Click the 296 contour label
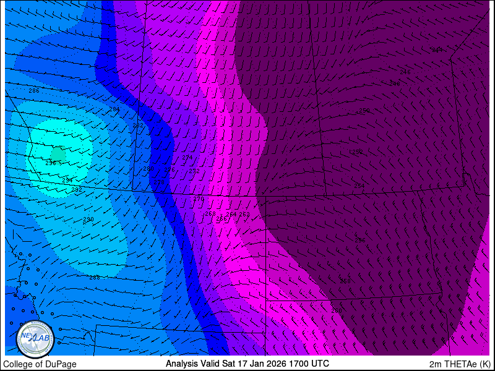 point(51,163)
